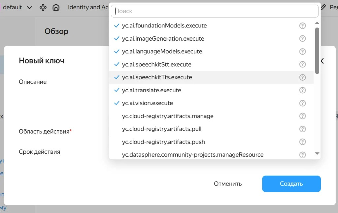The image size is (338, 213).
Task: Click the Отменить button
Action: tap(228, 184)
